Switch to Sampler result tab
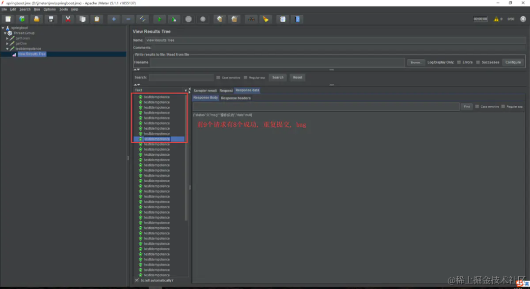Viewport: 530px width, 289px height. tap(205, 91)
